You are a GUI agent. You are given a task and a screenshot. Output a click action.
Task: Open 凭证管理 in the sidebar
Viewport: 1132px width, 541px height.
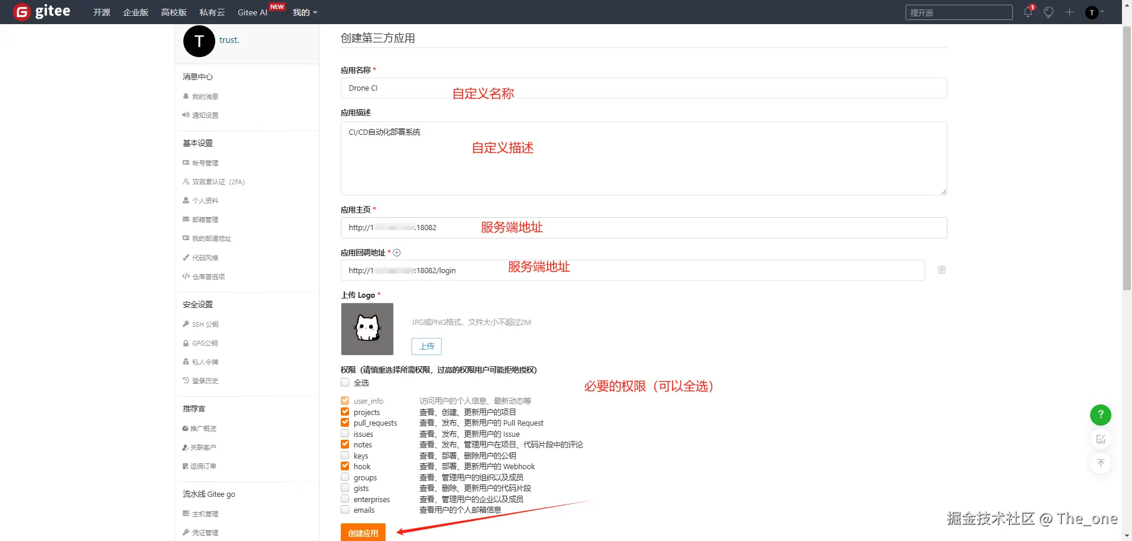click(200, 533)
